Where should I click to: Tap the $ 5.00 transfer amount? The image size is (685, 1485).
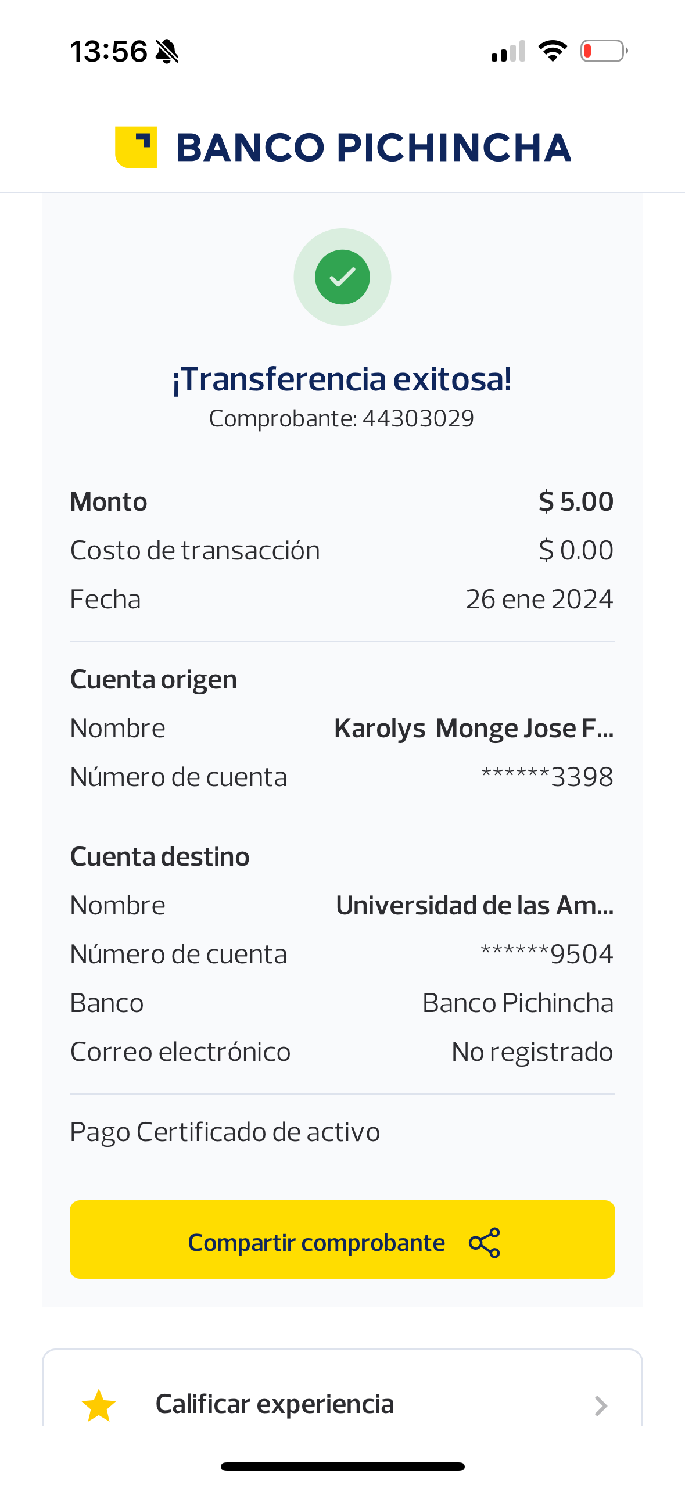point(575,501)
